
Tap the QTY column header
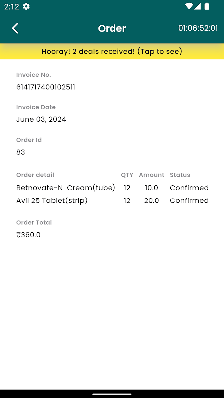point(127,175)
